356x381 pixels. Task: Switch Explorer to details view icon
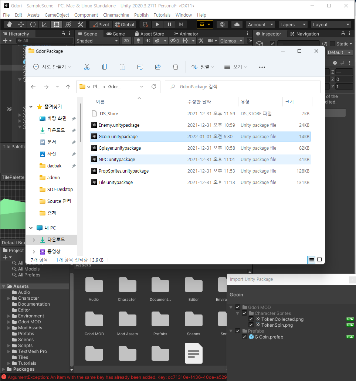[x=311, y=260]
